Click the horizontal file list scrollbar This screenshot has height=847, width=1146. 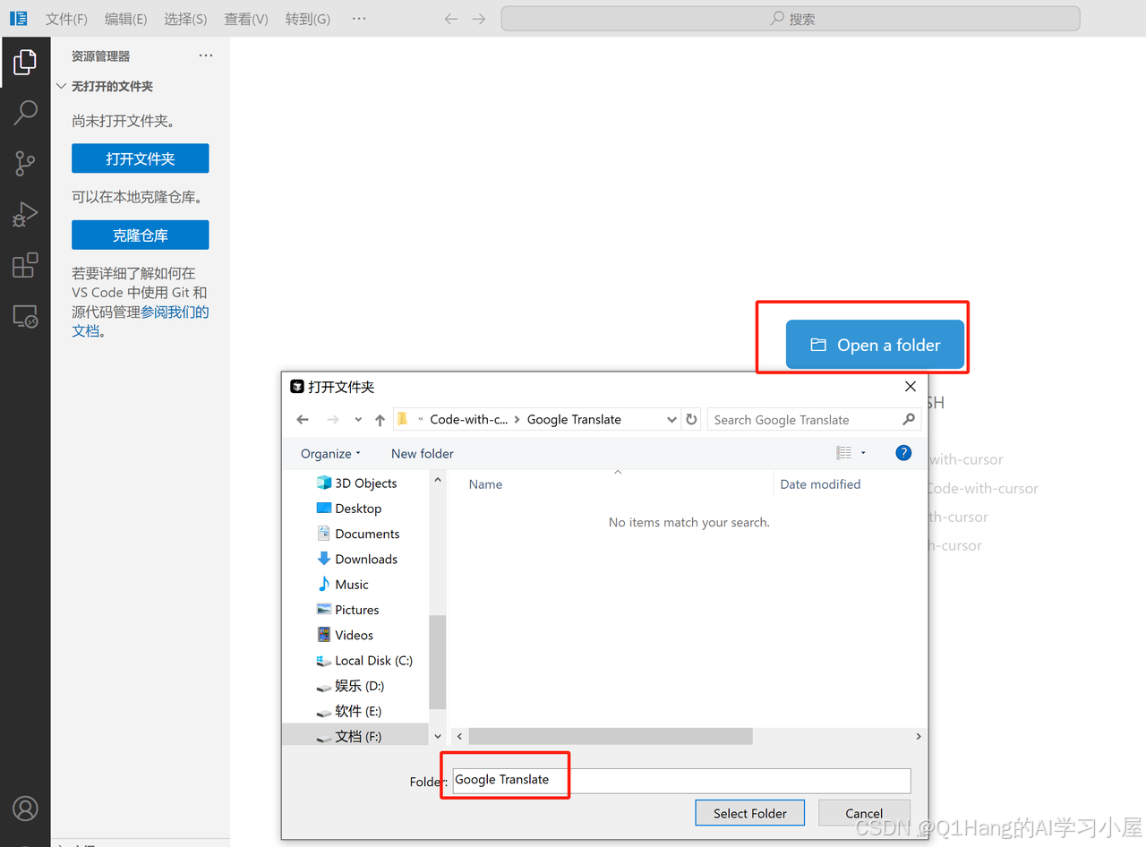coord(611,736)
